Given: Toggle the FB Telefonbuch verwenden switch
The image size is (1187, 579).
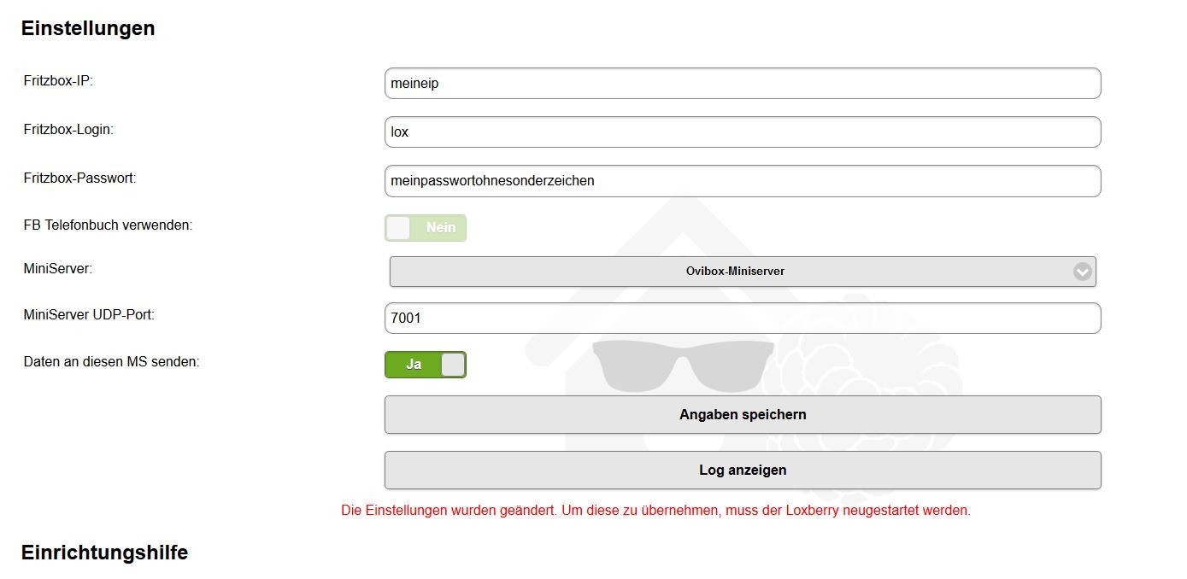Looking at the screenshot, I should [x=426, y=228].
